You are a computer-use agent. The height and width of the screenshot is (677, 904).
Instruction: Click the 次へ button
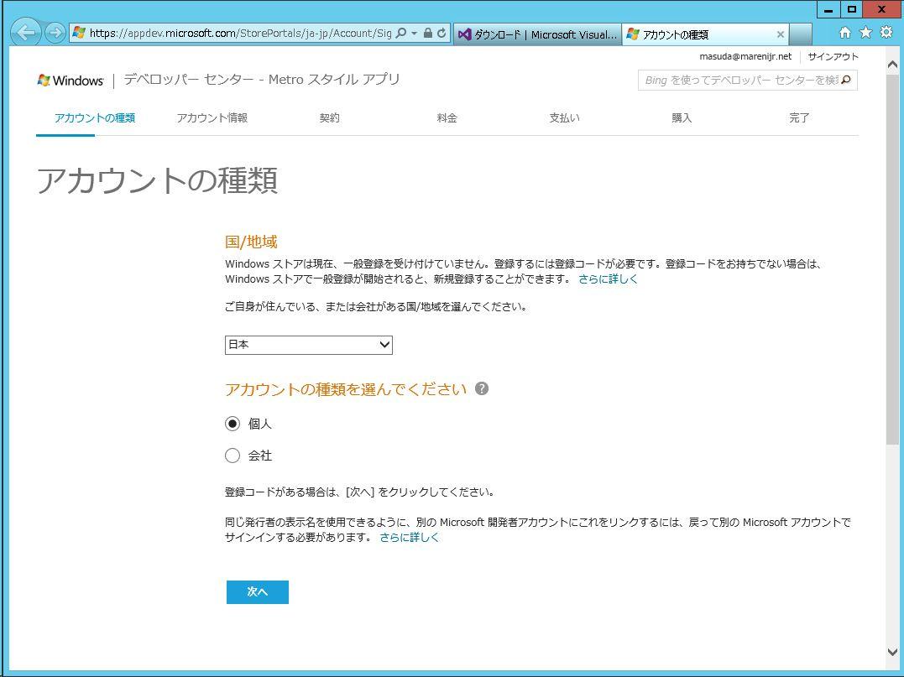point(257,592)
